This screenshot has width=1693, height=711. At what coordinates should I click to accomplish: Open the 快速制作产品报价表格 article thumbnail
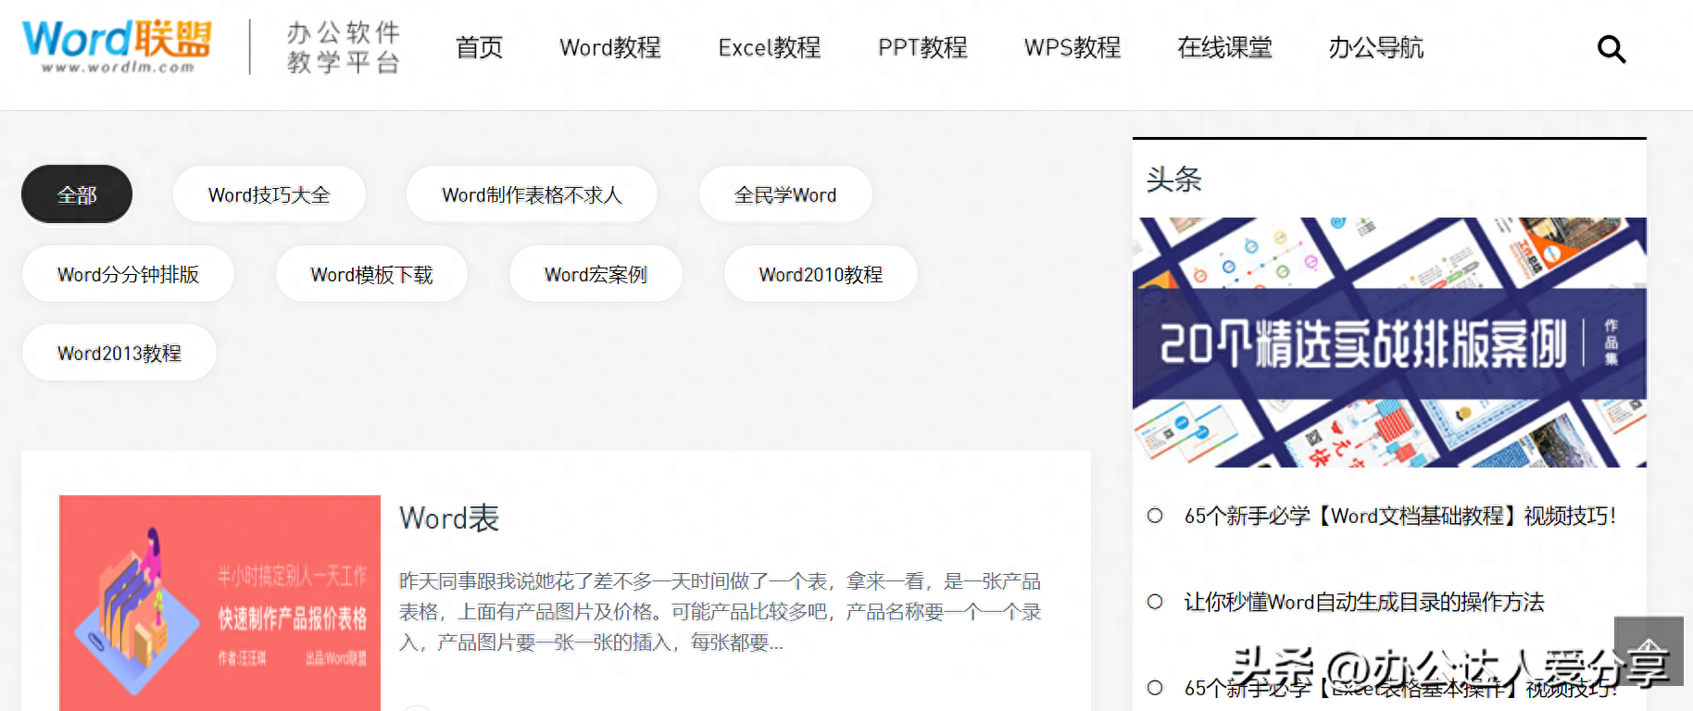220,603
